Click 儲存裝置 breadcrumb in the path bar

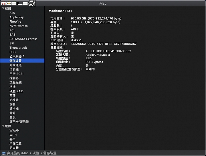tap(50, 153)
